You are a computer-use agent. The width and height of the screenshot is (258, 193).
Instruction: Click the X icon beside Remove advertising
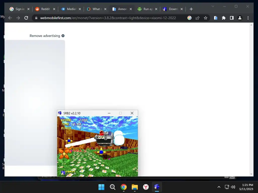point(63,36)
